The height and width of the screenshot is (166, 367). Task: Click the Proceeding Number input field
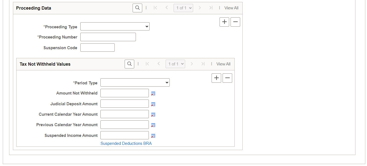pyautogui.click(x=108, y=37)
